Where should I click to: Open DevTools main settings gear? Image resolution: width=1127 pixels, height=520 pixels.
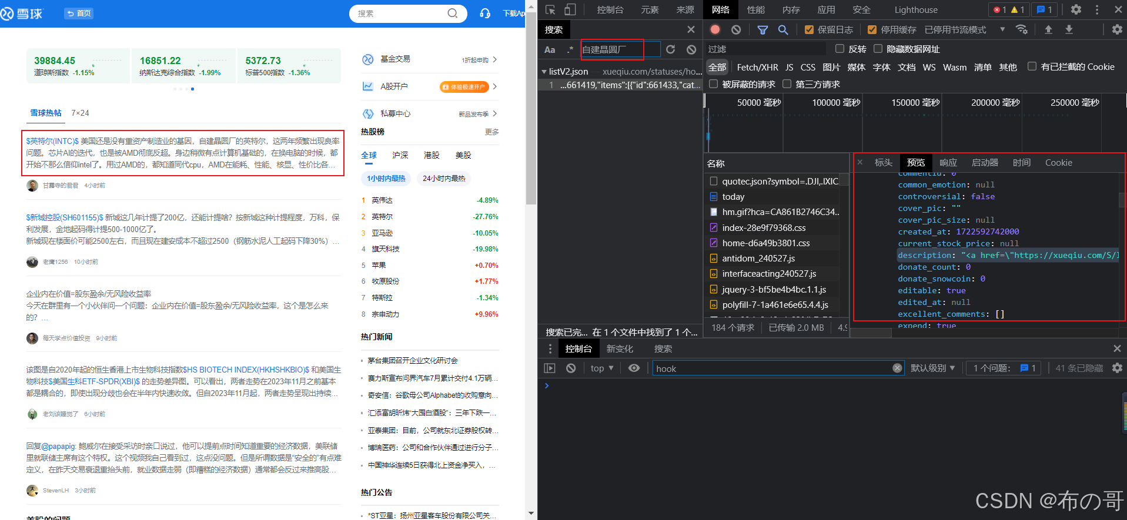[x=1076, y=9]
